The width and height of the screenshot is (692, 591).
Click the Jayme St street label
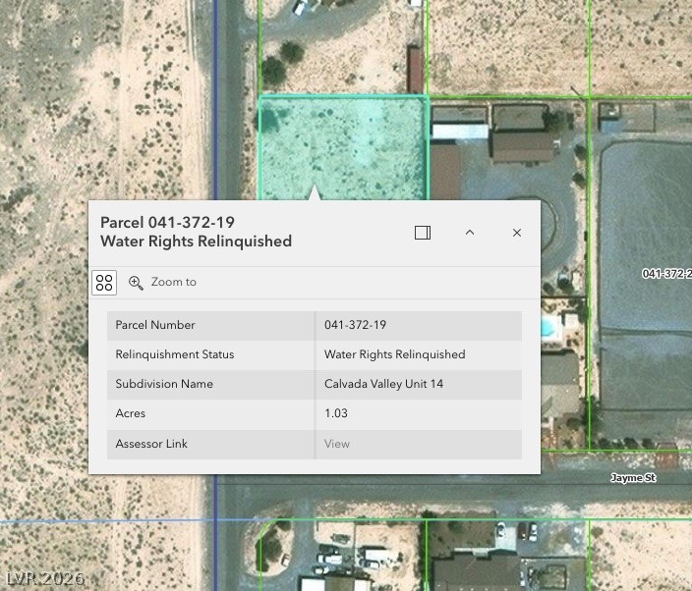coord(633,478)
